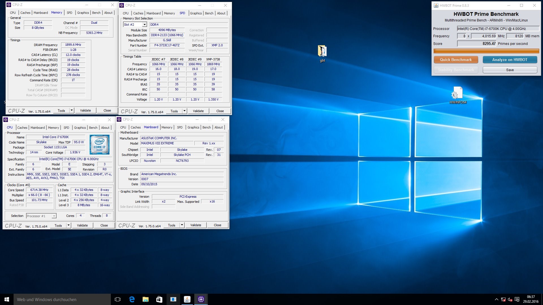Select the Bench tab in SPD window

point(209,13)
